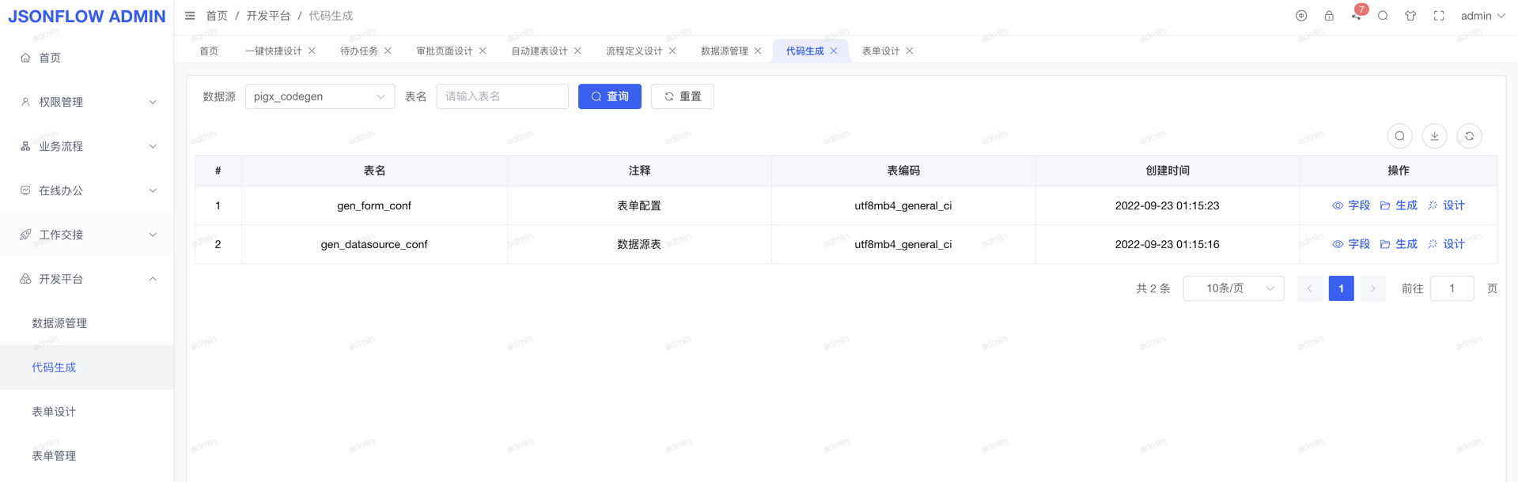1518x482 pixels.
Task: Open the theme shirt icon
Action: [x=1410, y=16]
